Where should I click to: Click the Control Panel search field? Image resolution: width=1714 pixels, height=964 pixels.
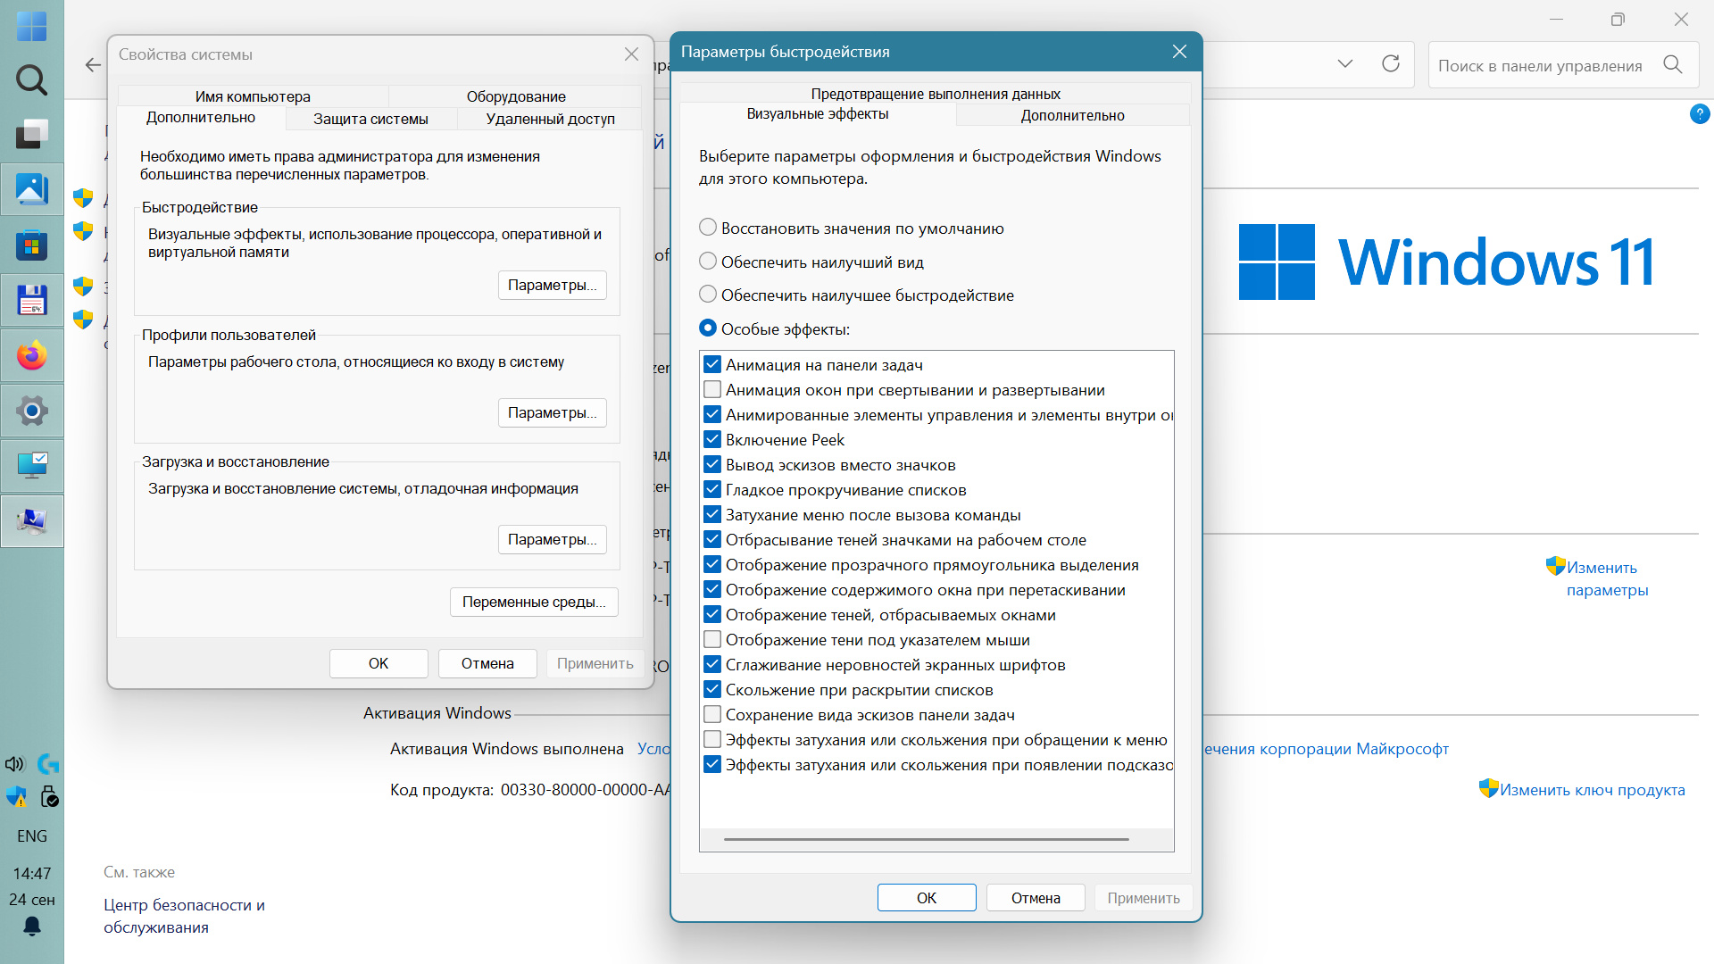pos(1540,66)
